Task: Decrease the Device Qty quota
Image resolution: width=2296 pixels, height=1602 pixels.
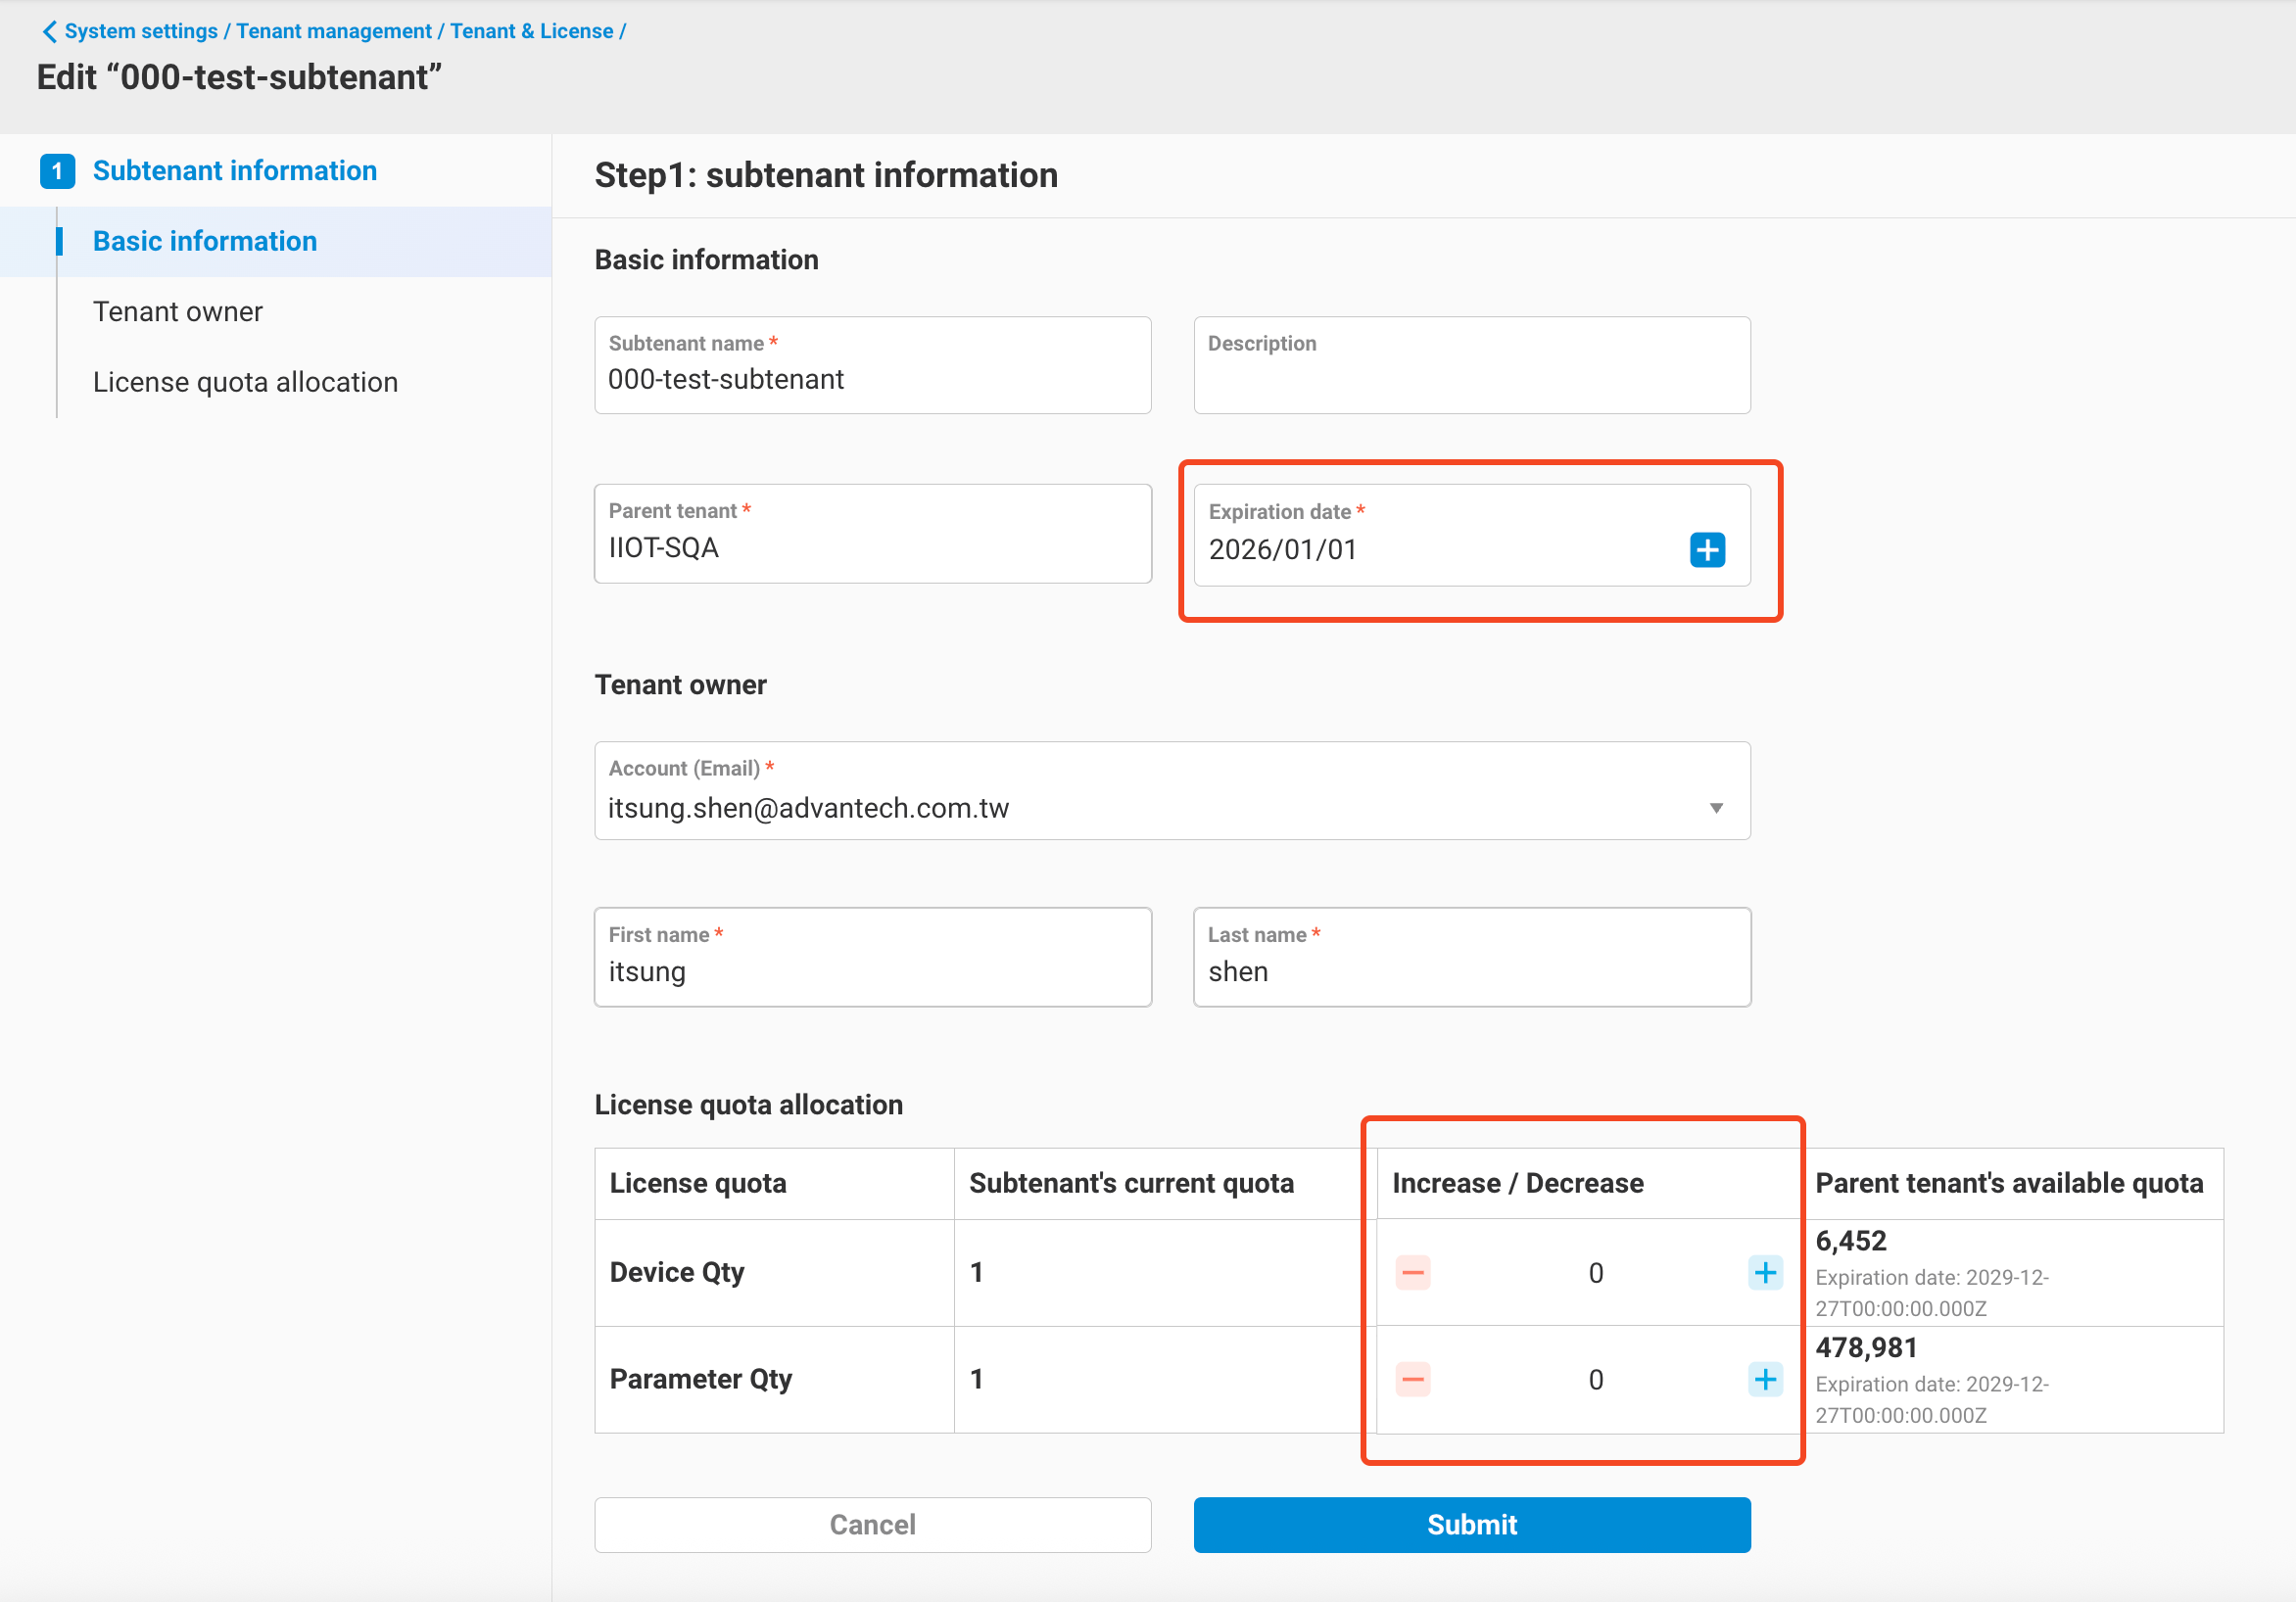Action: pyautogui.click(x=1413, y=1273)
